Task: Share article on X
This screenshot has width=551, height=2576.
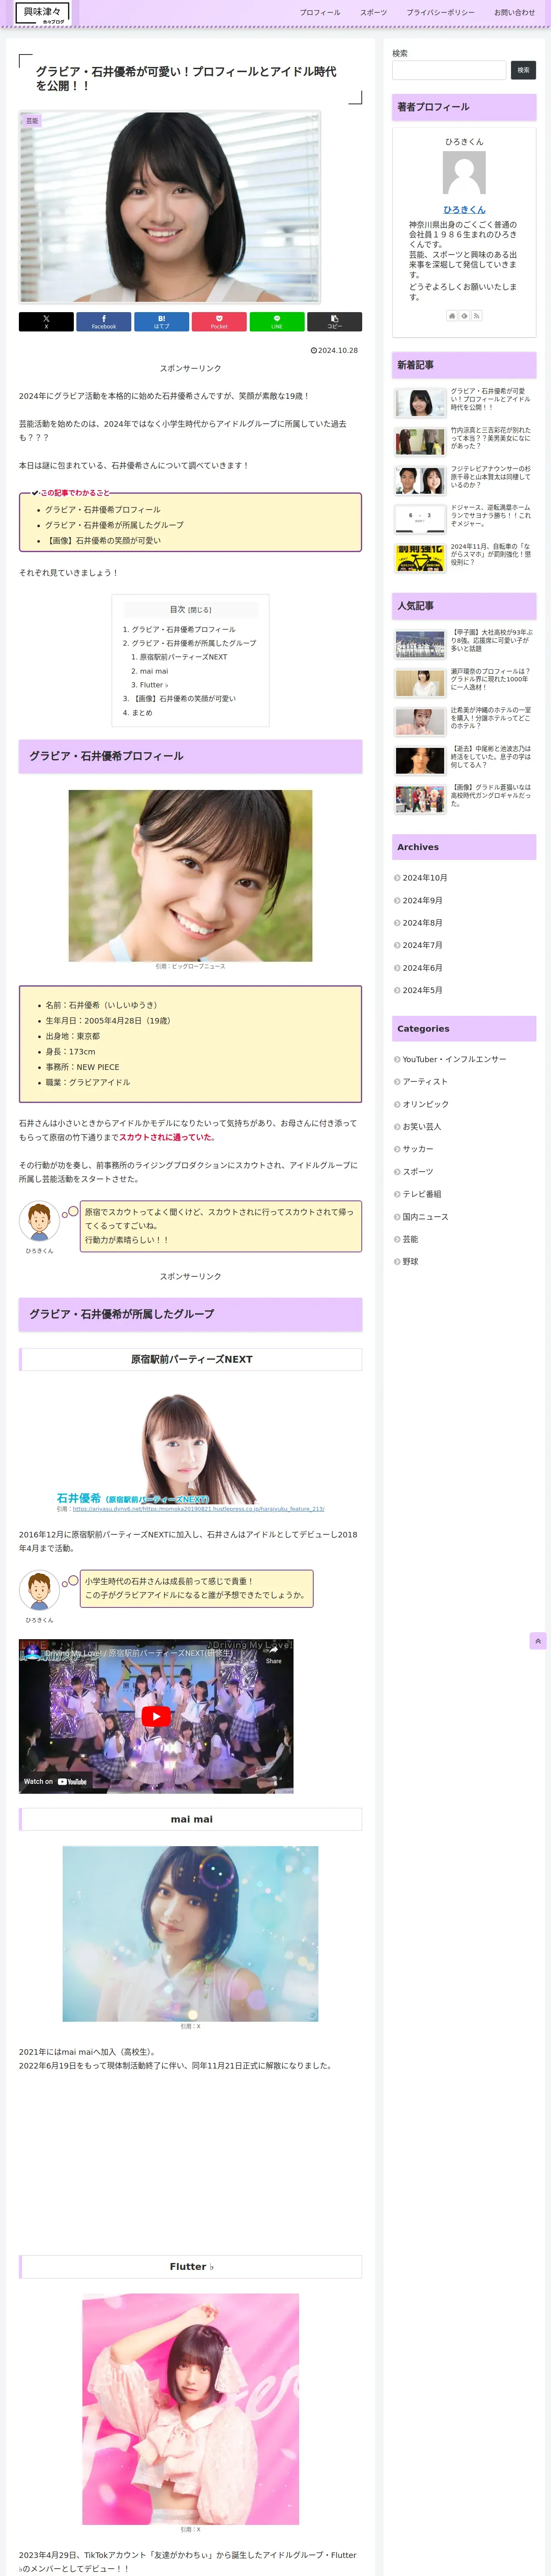Action: 46,321
